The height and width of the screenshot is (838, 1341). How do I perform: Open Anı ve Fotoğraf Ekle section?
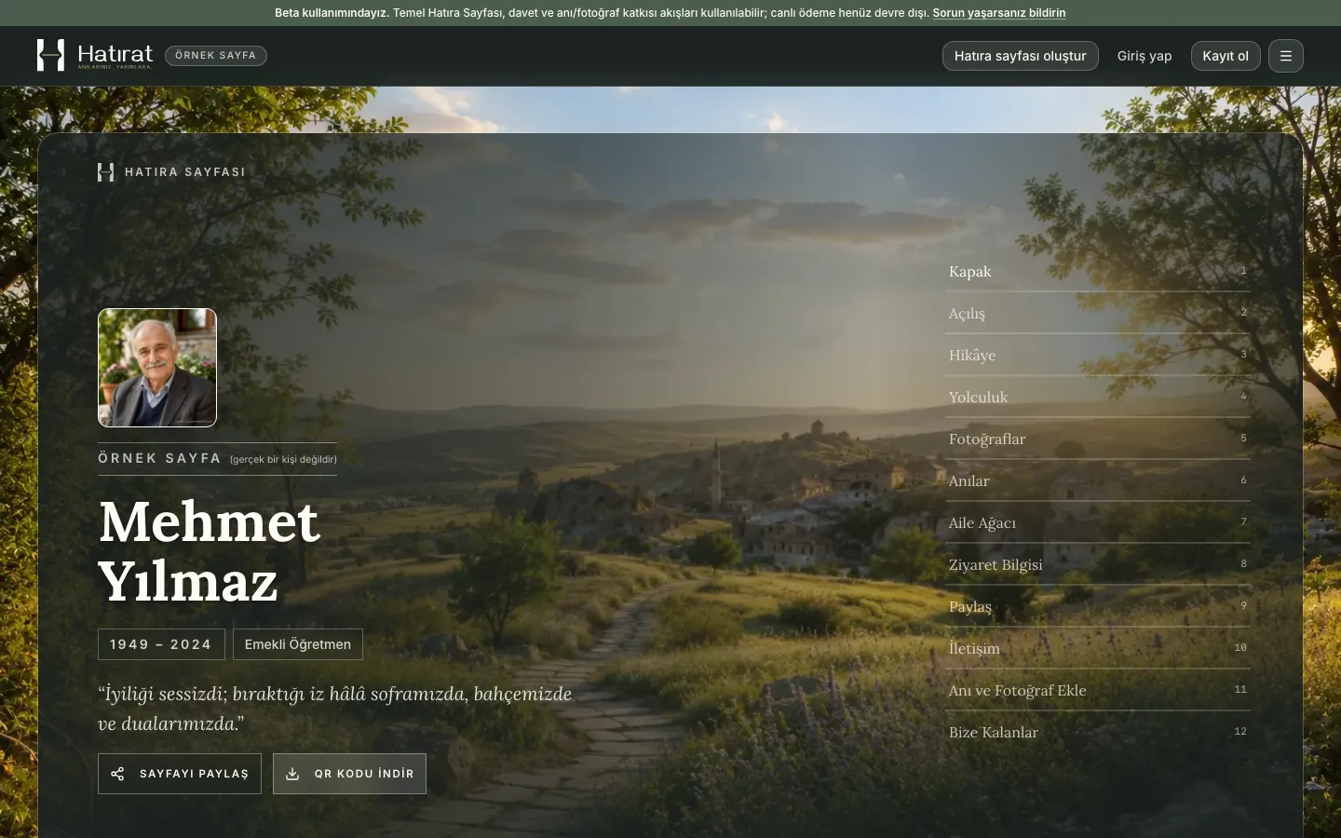click(1097, 690)
